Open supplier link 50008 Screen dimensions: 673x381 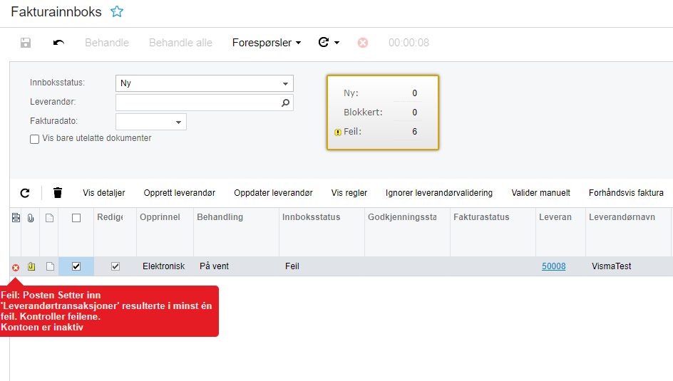click(x=554, y=266)
